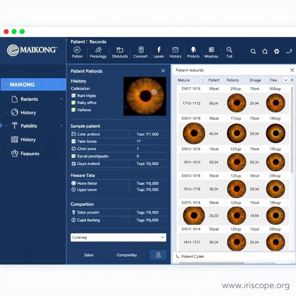Click the History calendar icon in sidebar

tap(14, 139)
